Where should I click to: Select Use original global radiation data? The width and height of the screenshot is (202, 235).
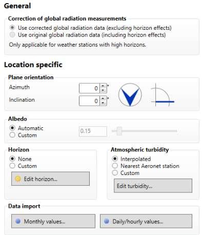click(12, 35)
